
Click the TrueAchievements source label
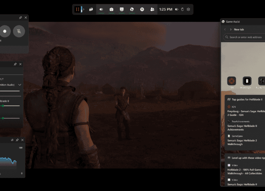click(x=241, y=121)
